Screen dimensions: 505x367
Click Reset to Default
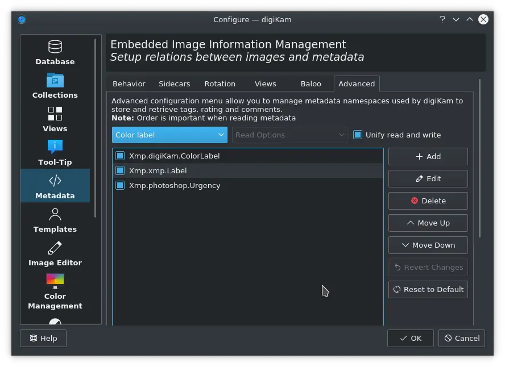pos(428,289)
